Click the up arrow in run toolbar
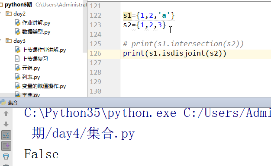Viewport: 271px width, 166px height. click(6, 113)
